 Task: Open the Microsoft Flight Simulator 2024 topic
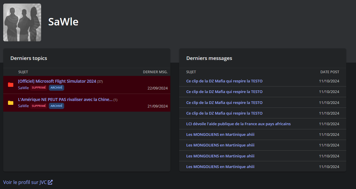pyautogui.click(x=57, y=81)
